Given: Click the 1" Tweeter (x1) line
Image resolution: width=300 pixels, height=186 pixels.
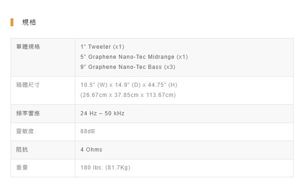Looking at the screenshot, I should point(102,47).
